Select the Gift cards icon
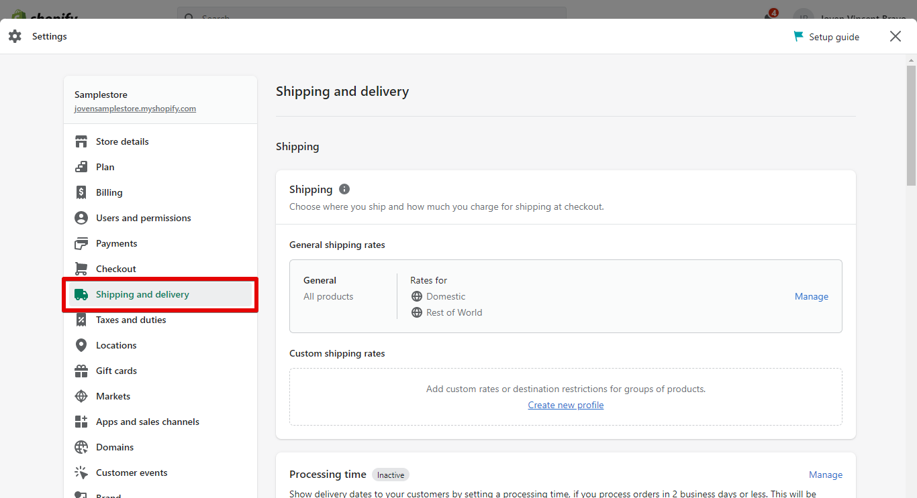Screen dimensions: 917x498 [x=81, y=371]
